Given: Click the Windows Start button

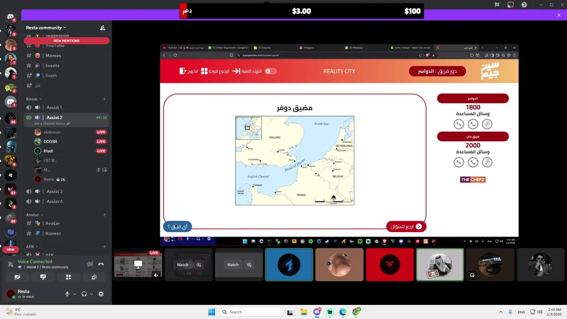Looking at the screenshot, I should click(212, 312).
